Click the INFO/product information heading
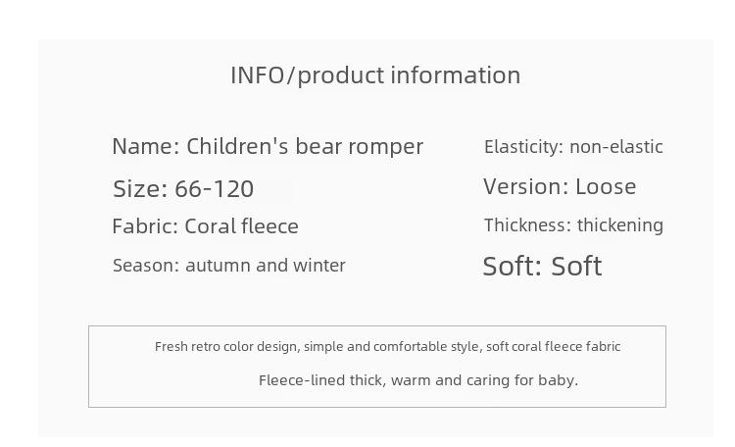Screen dimensions: 735x447 [x=375, y=75]
